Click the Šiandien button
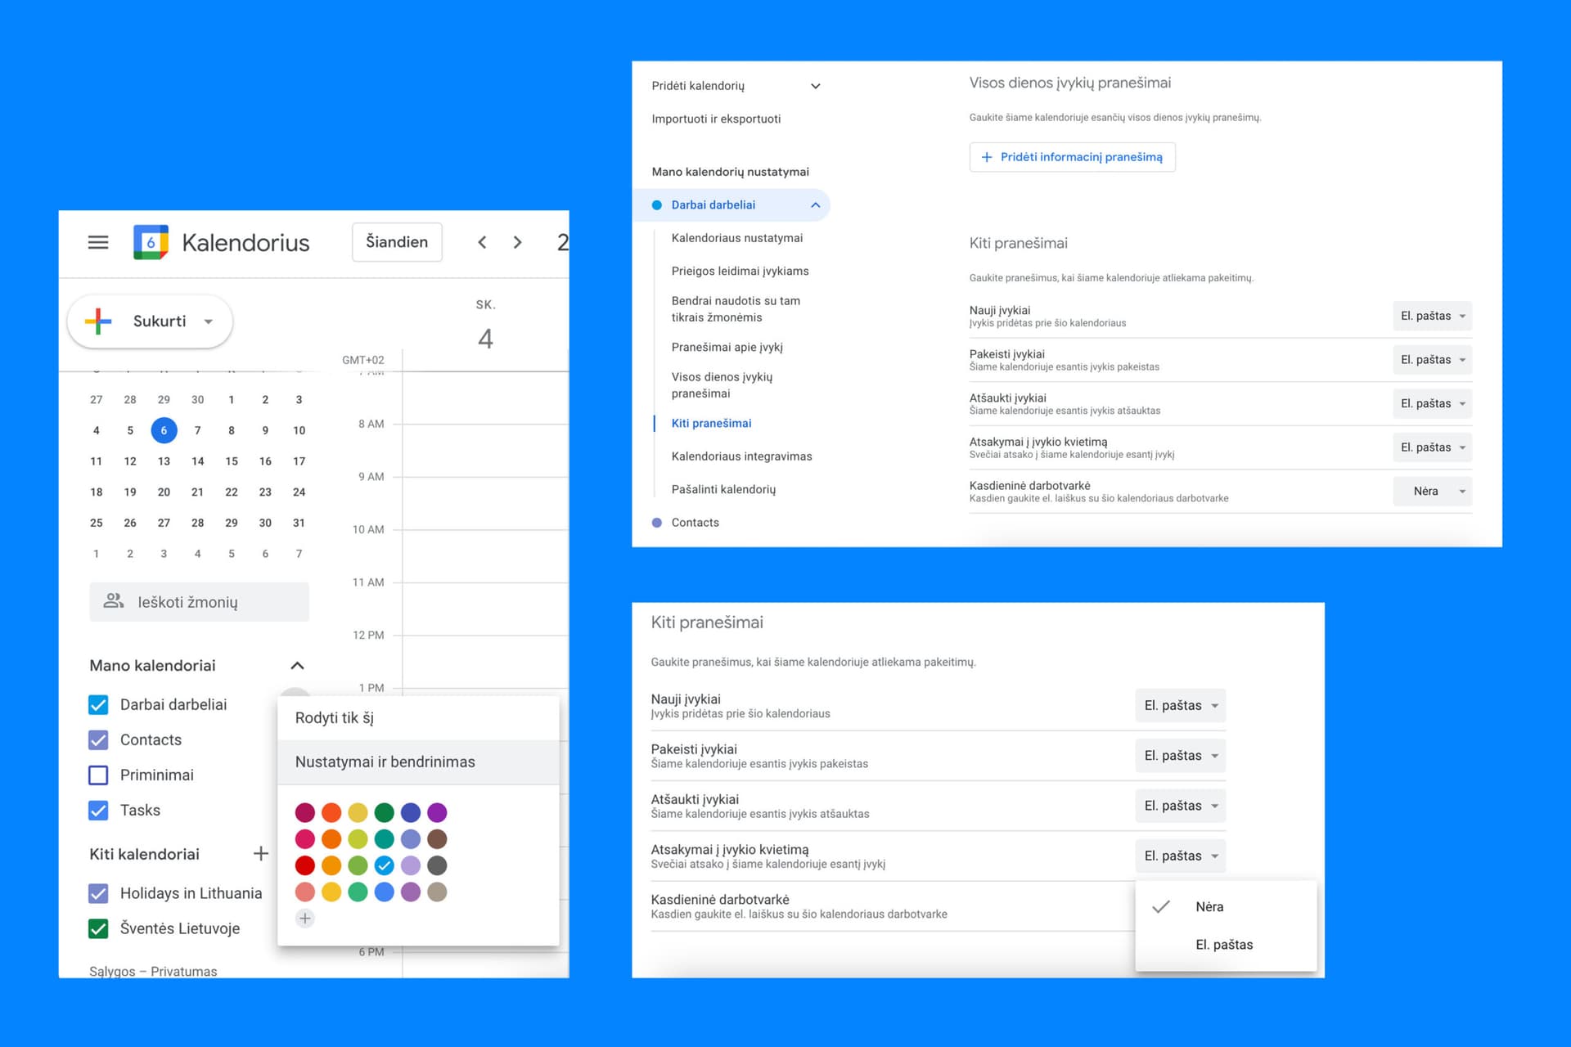 click(397, 242)
